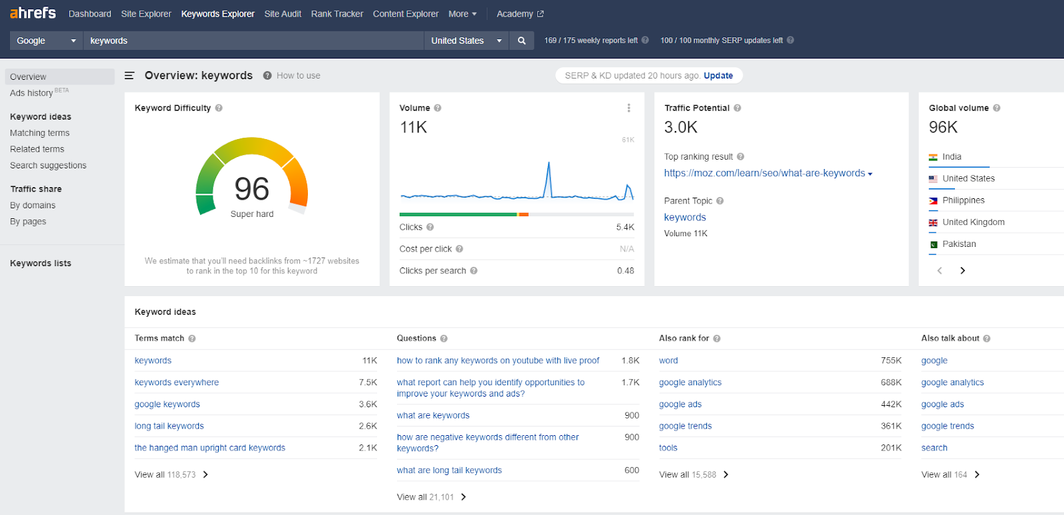Click help icon next to Clicks per search
This screenshot has height=515, width=1064.
(474, 271)
